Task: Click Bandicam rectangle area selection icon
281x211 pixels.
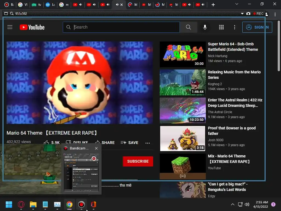Action: [x=6, y=13]
